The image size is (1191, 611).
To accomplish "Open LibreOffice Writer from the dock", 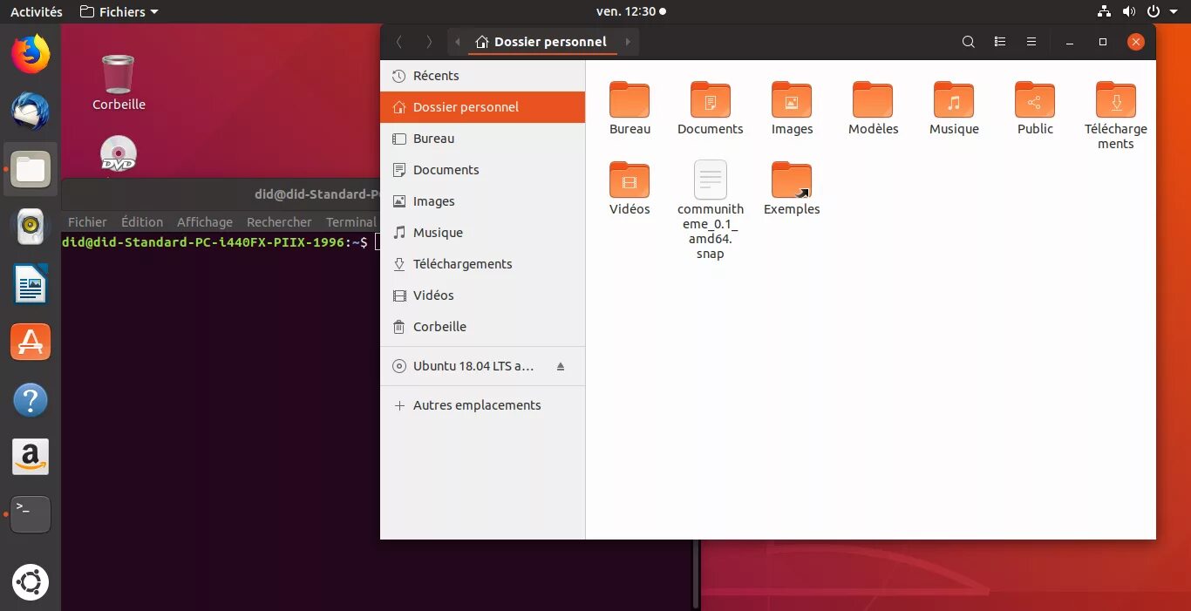I will (x=31, y=284).
